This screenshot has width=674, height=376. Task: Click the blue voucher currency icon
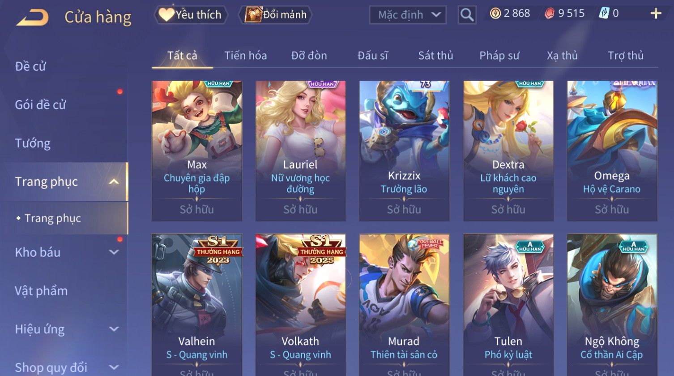[604, 13]
